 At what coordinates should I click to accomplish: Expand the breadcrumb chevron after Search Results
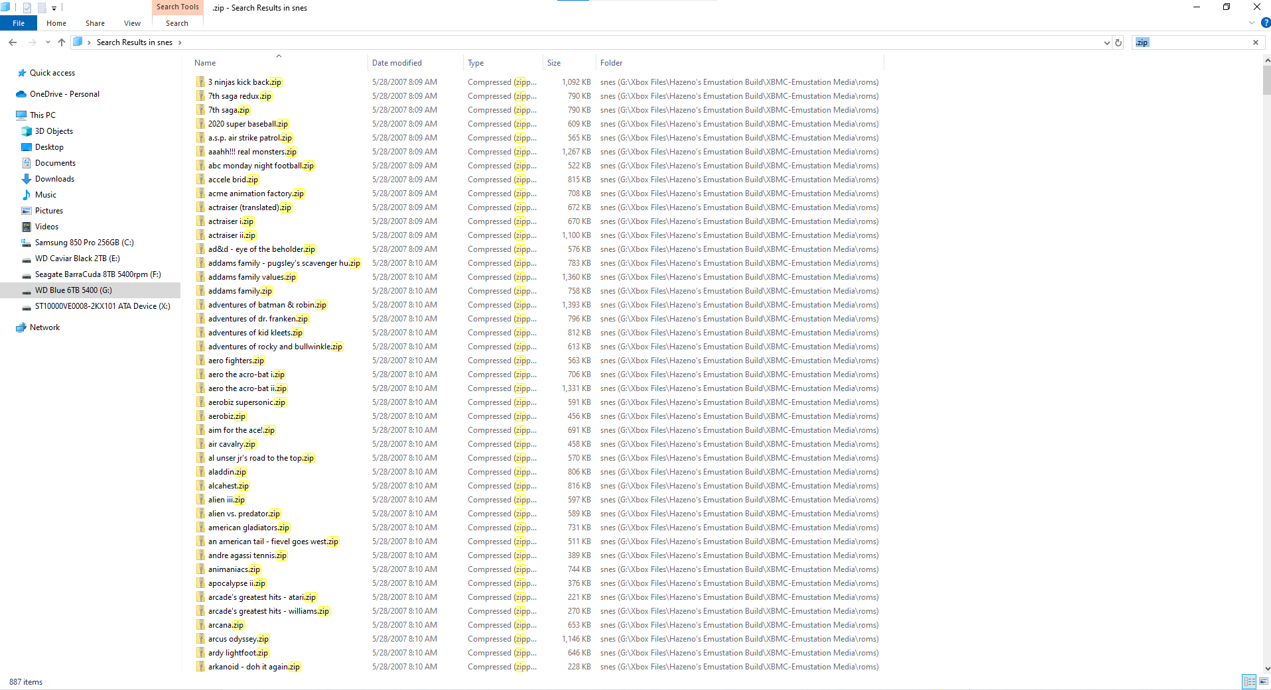pos(180,42)
